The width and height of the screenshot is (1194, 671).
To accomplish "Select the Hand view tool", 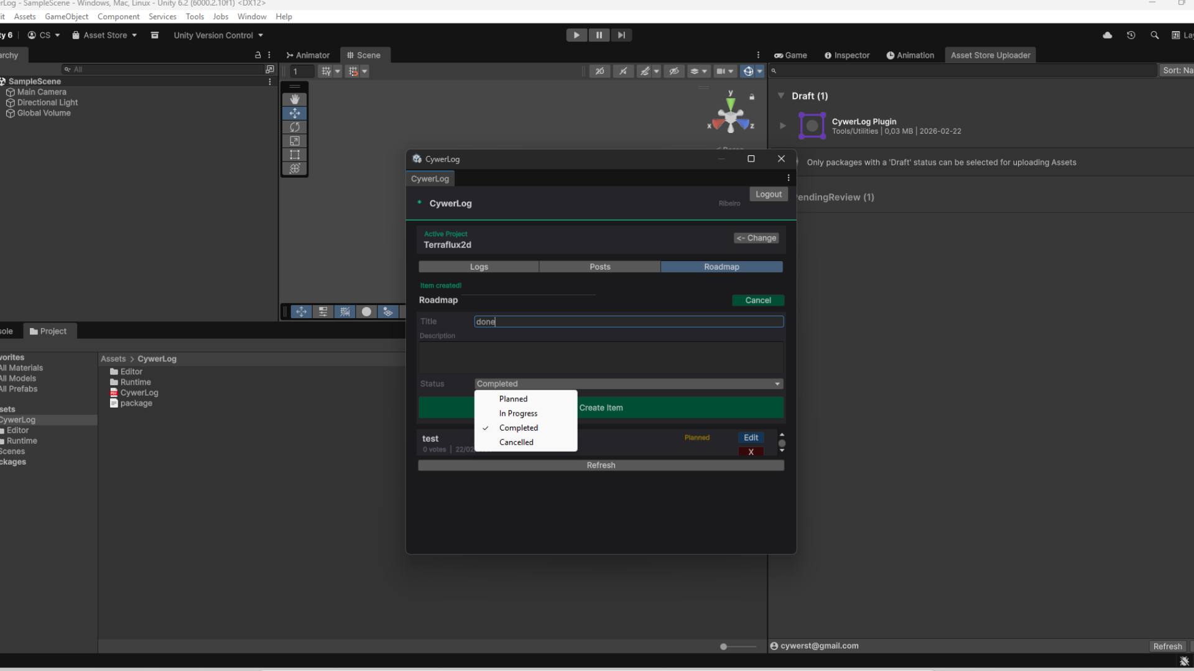I will click(x=295, y=99).
